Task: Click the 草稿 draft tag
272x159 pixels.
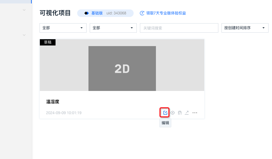Action: tap(48, 42)
